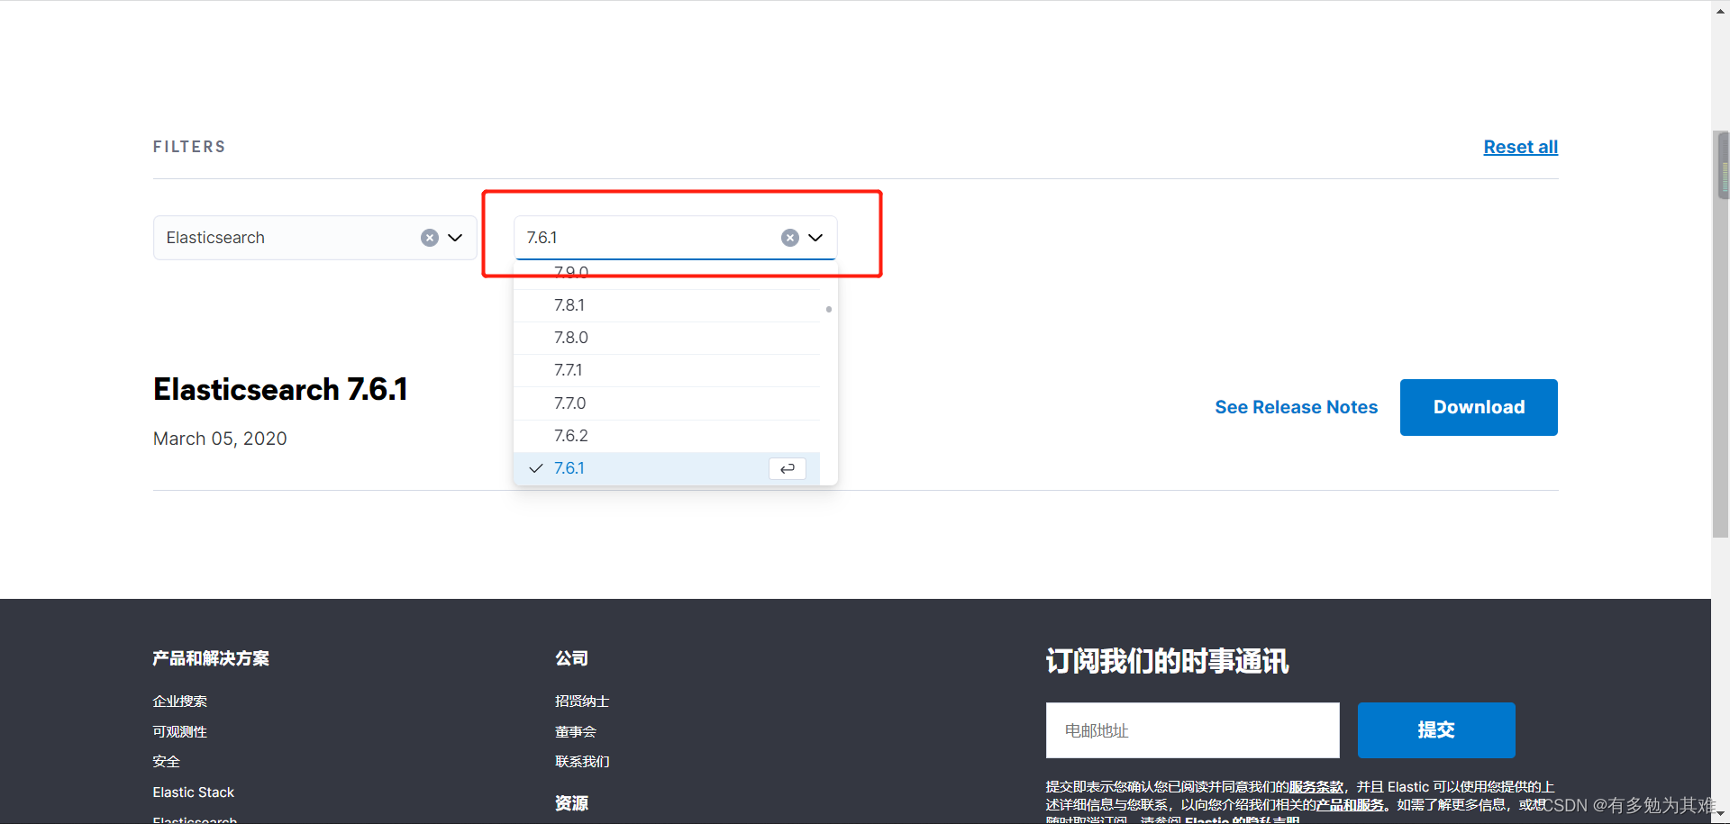
Task: Open See Release Notes
Action: pos(1297,406)
